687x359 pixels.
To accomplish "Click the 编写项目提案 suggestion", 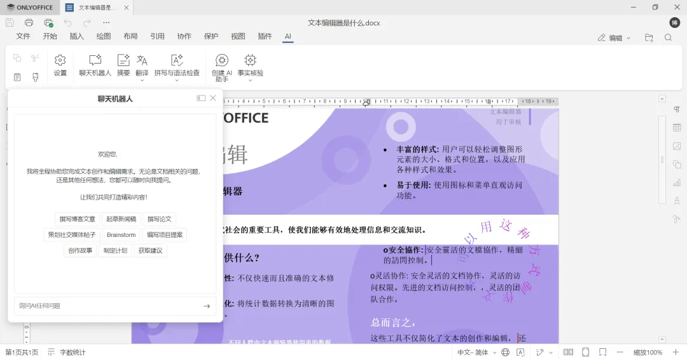I will [165, 234].
